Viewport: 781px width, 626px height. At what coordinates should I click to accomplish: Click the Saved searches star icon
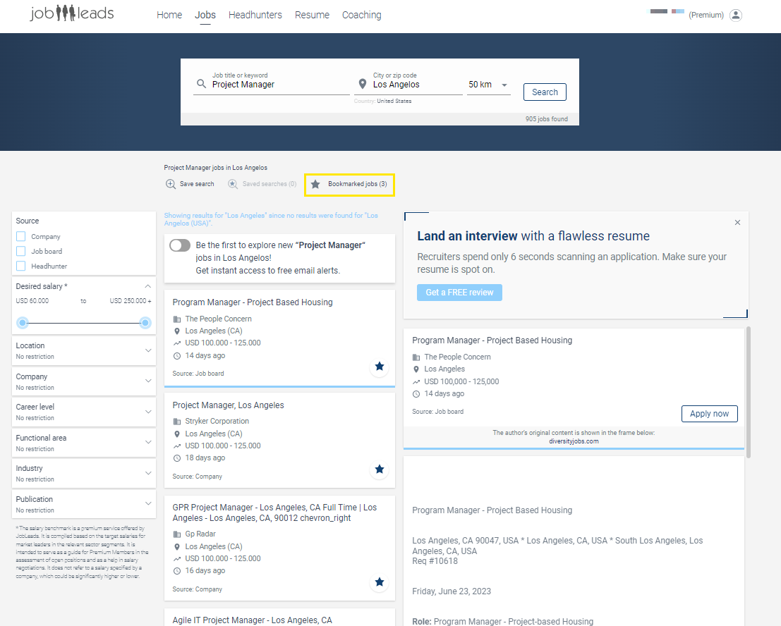click(233, 184)
